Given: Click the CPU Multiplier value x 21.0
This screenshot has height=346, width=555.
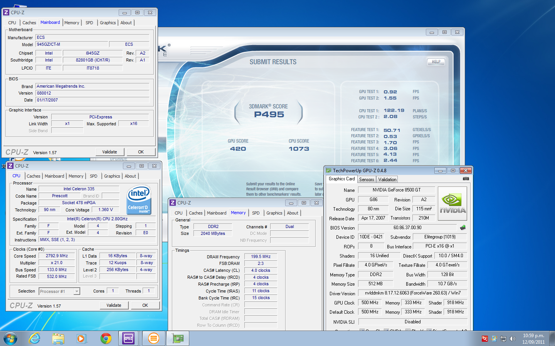Looking at the screenshot, I should 57,263.
